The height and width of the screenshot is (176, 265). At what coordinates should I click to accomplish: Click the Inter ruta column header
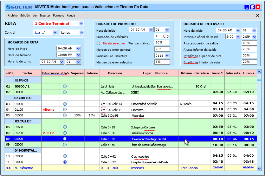click(x=233, y=73)
